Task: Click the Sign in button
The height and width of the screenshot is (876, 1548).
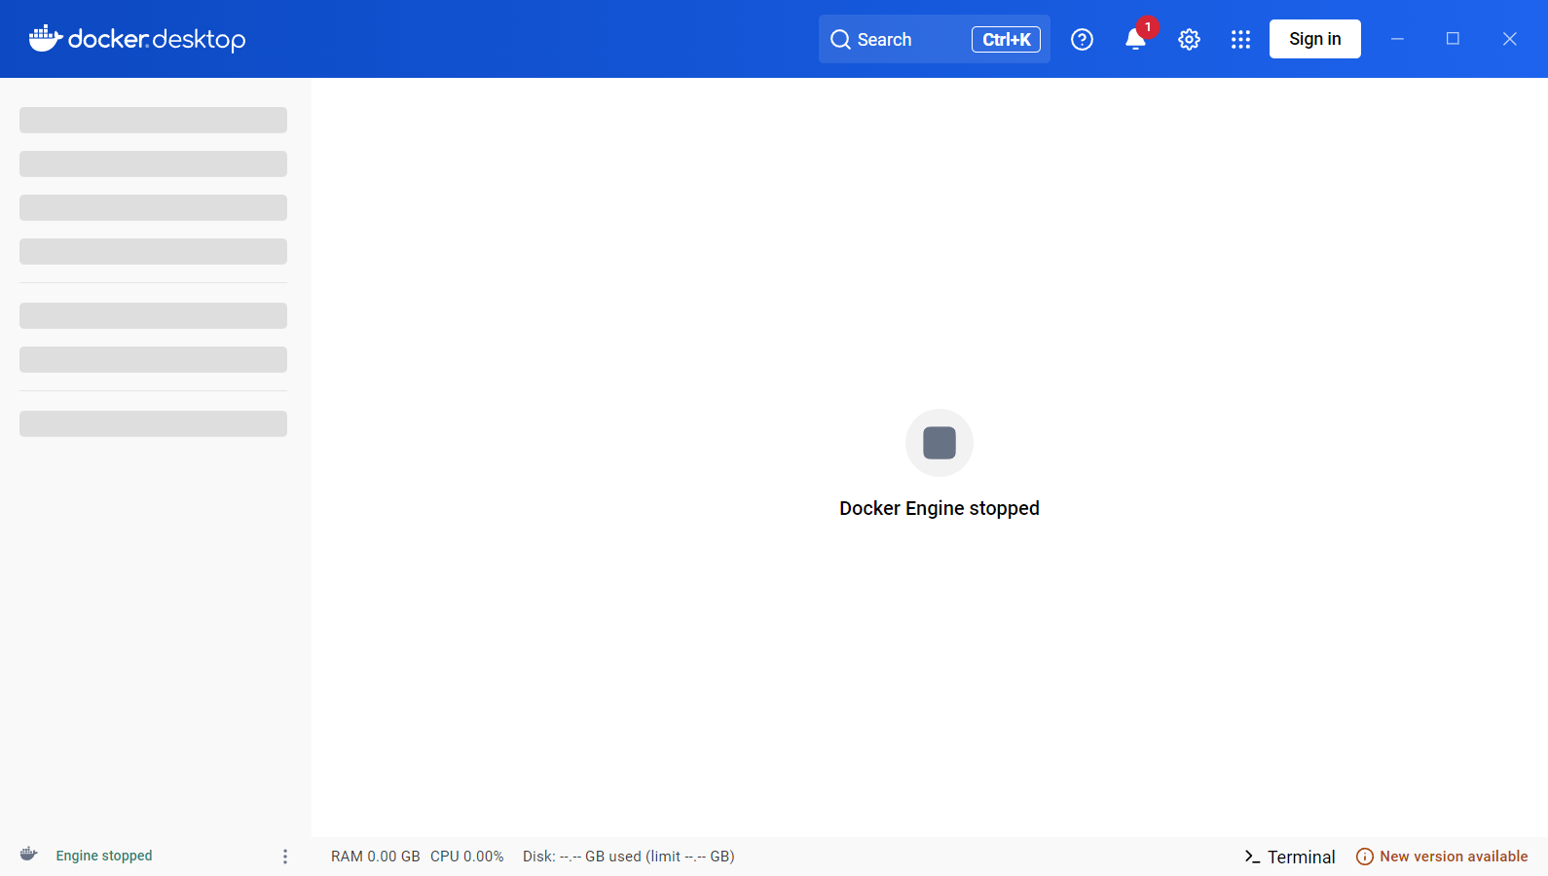Action: point(1314,39)
